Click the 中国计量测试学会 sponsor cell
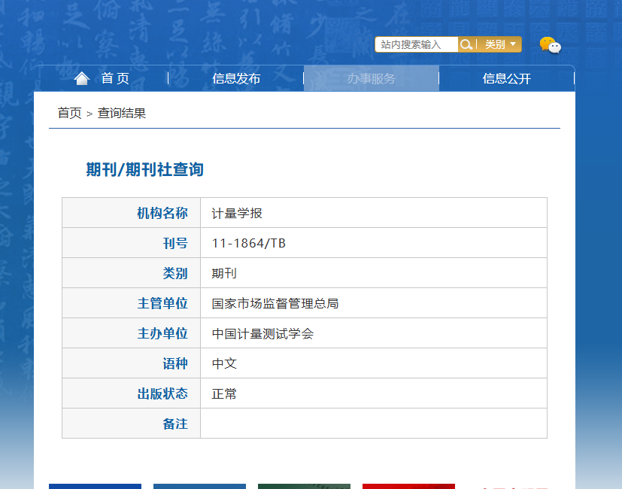The width and height of the screenshot is (622, 489). 374,333
